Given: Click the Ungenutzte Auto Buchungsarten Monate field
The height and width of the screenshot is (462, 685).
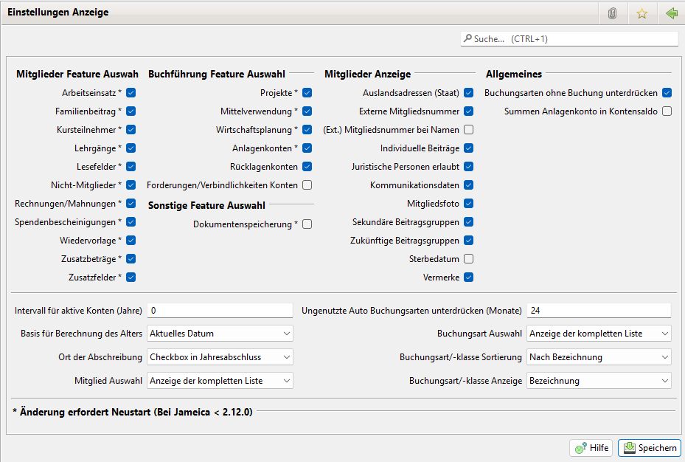Looking at the screenshot, I should [599, 311].
